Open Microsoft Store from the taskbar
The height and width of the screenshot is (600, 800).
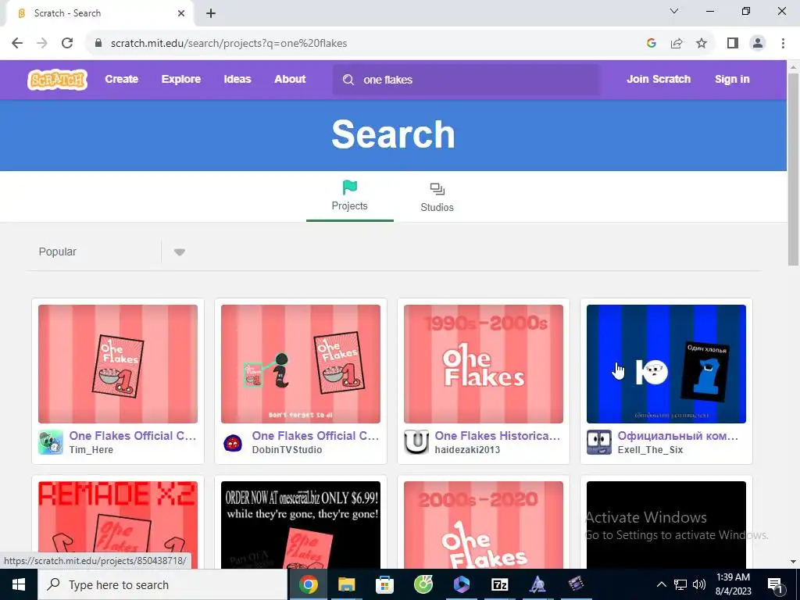[x=384, y=584]
